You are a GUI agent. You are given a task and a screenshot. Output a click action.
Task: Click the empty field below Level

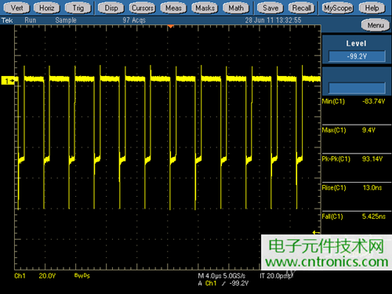click(357, 88)
